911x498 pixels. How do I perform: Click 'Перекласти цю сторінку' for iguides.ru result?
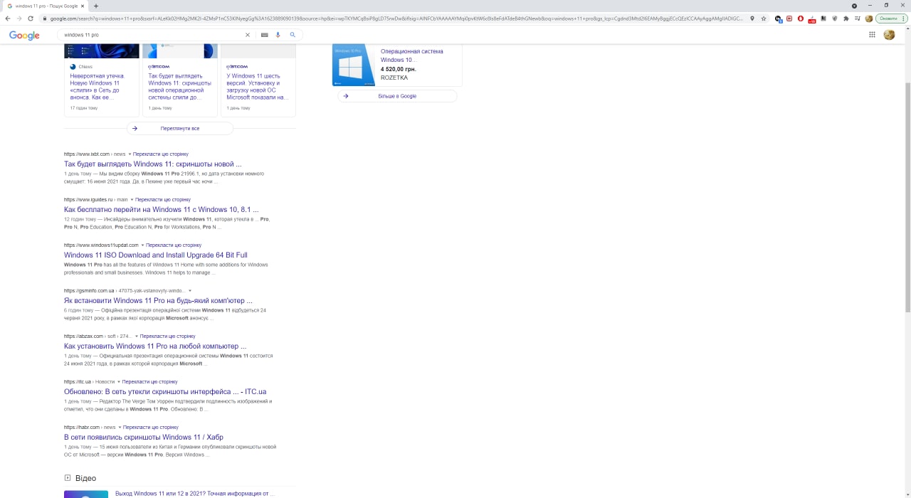(163, 199)
